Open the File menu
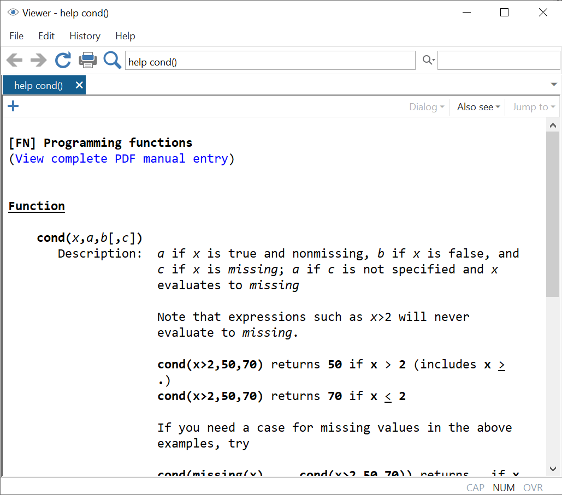The height and width of the screenshot is (495, 562). (x=16, y=36)
